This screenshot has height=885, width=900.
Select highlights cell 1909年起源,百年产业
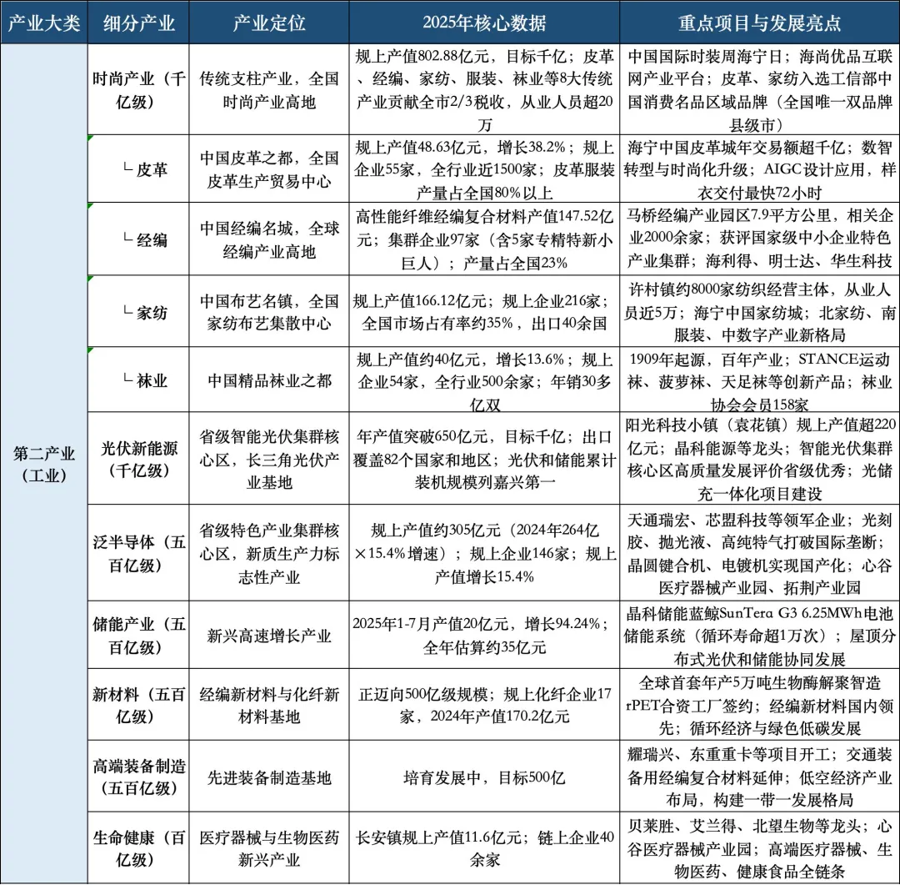759,380
